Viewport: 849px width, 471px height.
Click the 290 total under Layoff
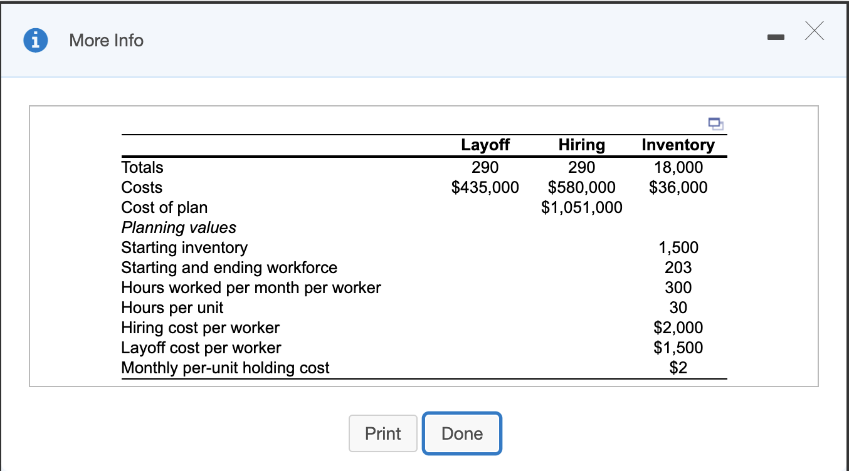pyautogui.click(x=485, y=167)
